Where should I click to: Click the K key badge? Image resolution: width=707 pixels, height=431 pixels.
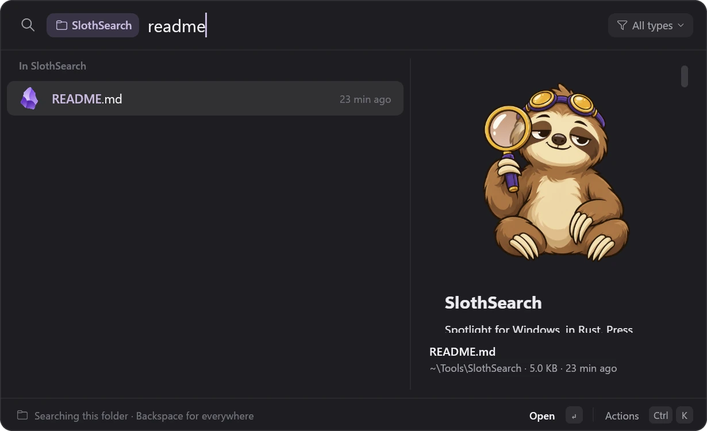(684, 415)
